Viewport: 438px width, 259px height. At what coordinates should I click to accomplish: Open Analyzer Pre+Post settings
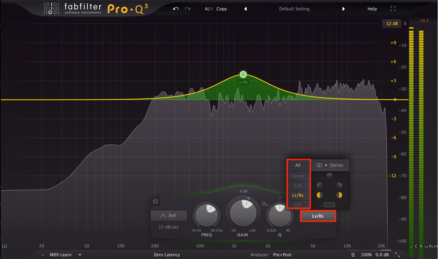point(282,255)
